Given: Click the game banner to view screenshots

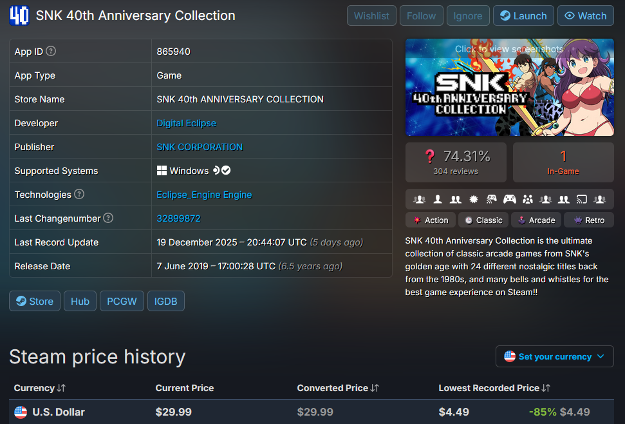Looking at the screenshot, I should pos(508,87).
